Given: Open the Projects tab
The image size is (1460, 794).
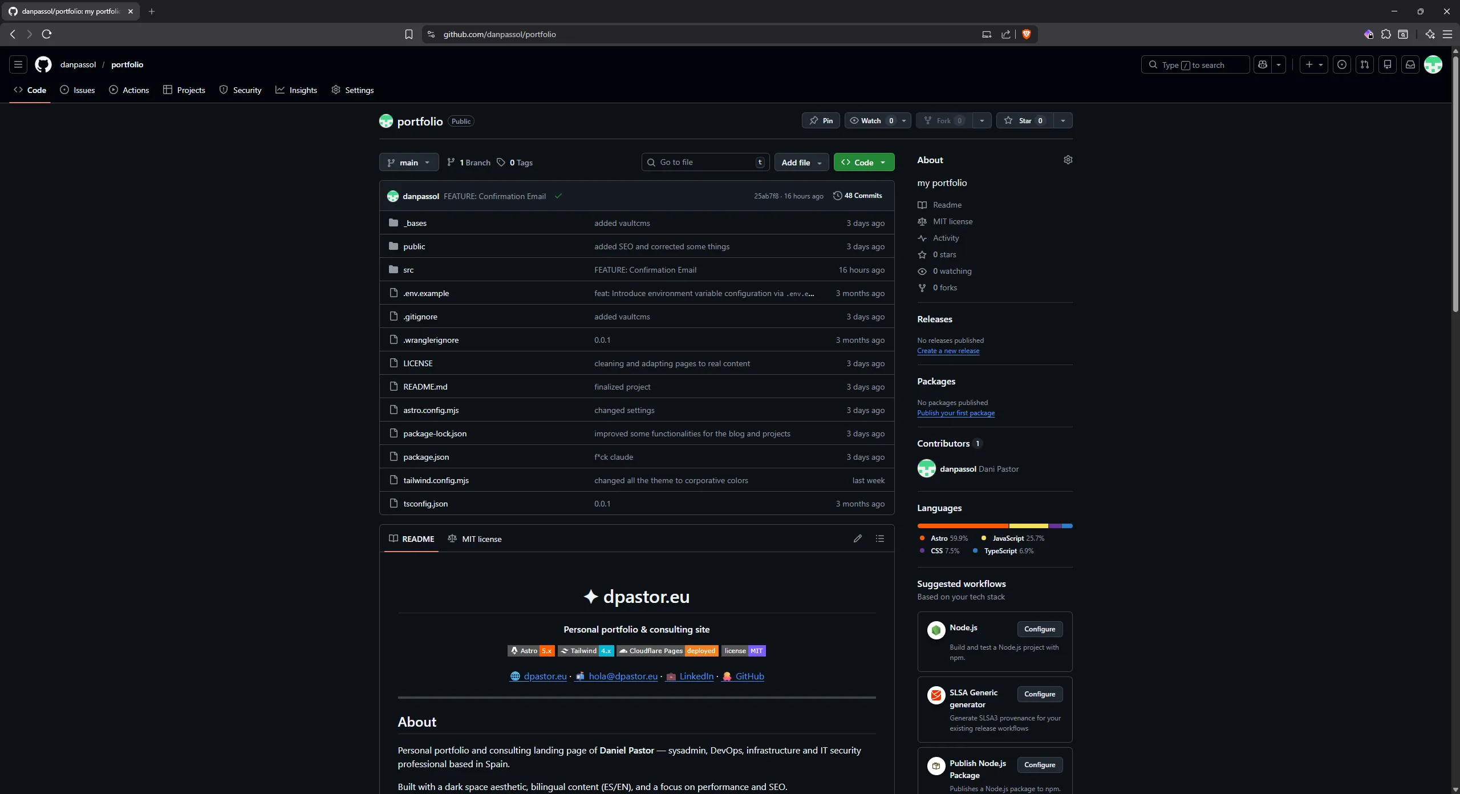Looking at the screenshot, I should point(184,90).
